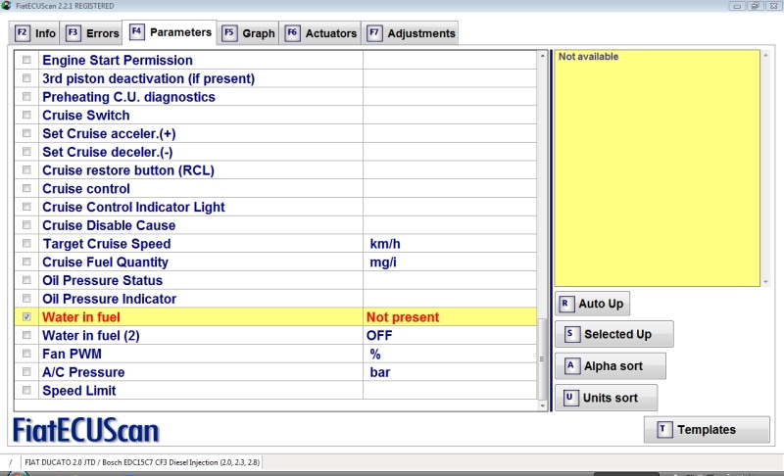Image resolution: width=784 pixels, height=476 pixels.
Task: Click the F7 key icon on Adjustments tab
Action: 374,33
